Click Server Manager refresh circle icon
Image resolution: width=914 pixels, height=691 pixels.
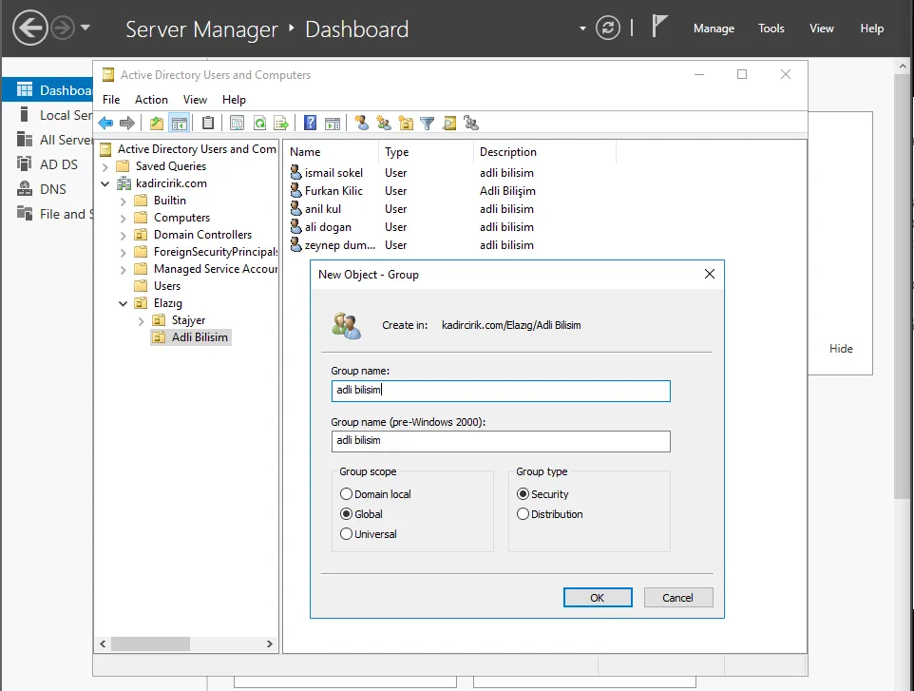click(608, 28)
